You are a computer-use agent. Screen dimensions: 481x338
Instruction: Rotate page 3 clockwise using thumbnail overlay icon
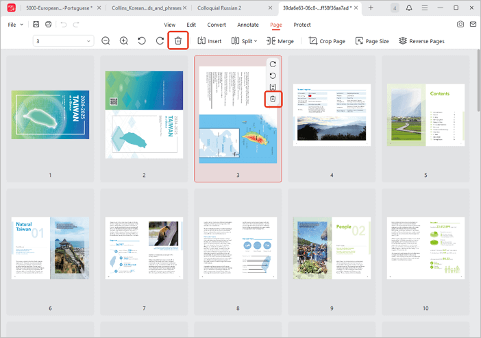click(x=273, y=64)
